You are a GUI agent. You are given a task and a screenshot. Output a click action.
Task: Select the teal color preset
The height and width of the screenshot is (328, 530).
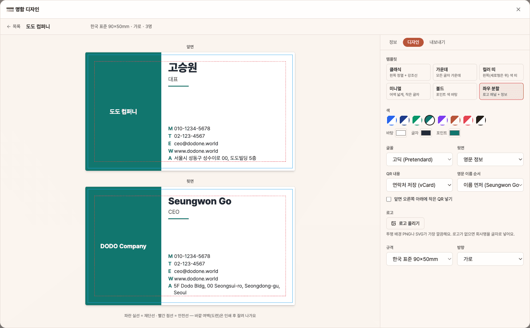(x=430, y=120)
